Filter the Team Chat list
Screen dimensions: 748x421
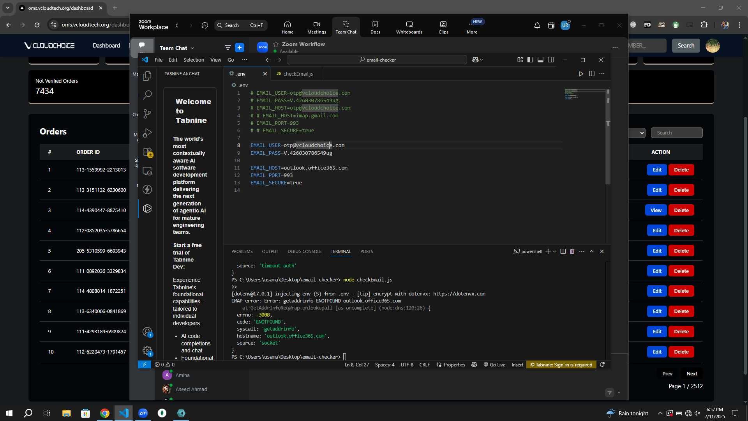tap(228, 48)
